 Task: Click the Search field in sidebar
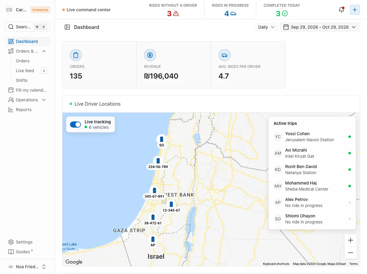click(x=27, y=27)
